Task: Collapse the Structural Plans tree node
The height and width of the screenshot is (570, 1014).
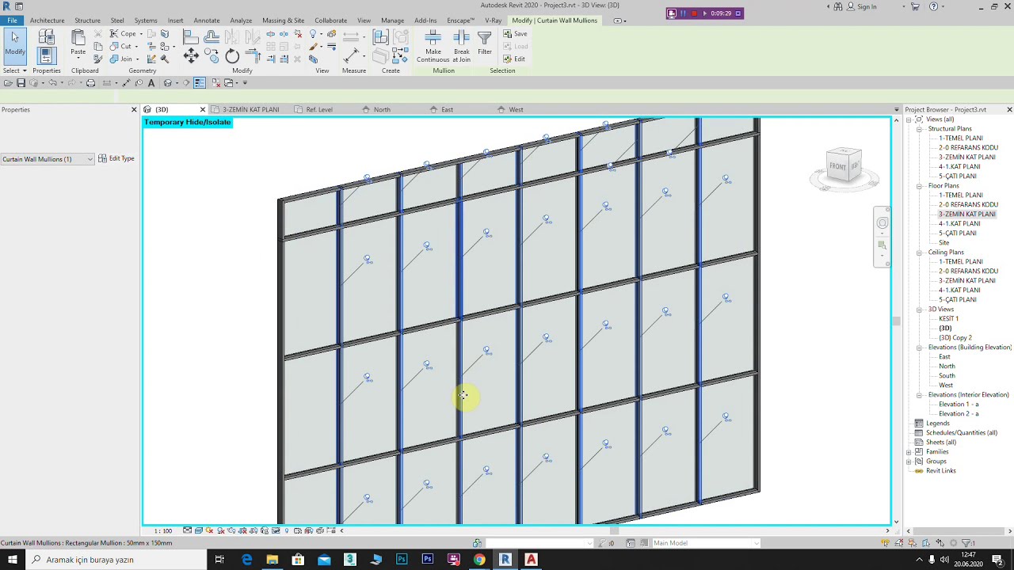Action: coord(919,129)
